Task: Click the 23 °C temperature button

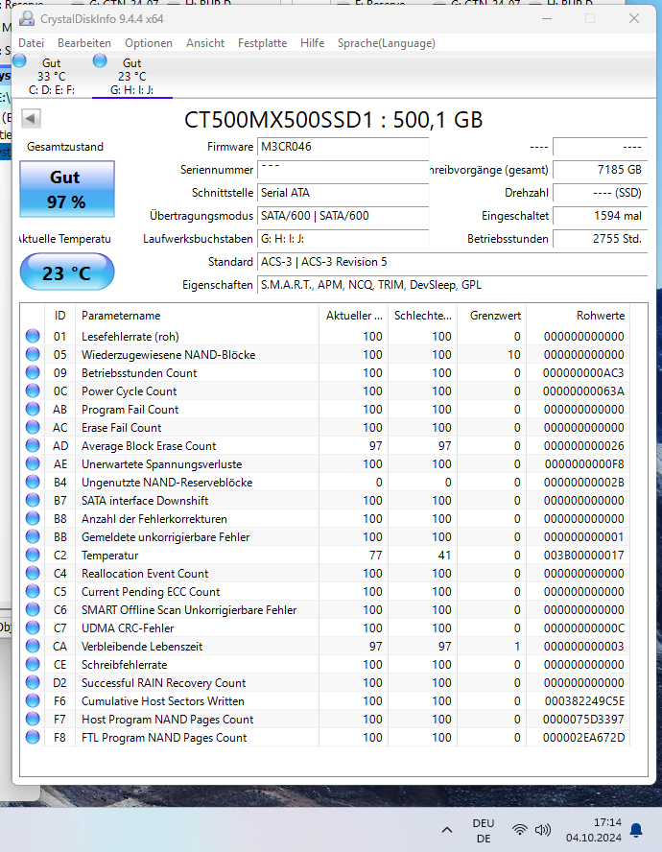Action: tap(67, 272)
